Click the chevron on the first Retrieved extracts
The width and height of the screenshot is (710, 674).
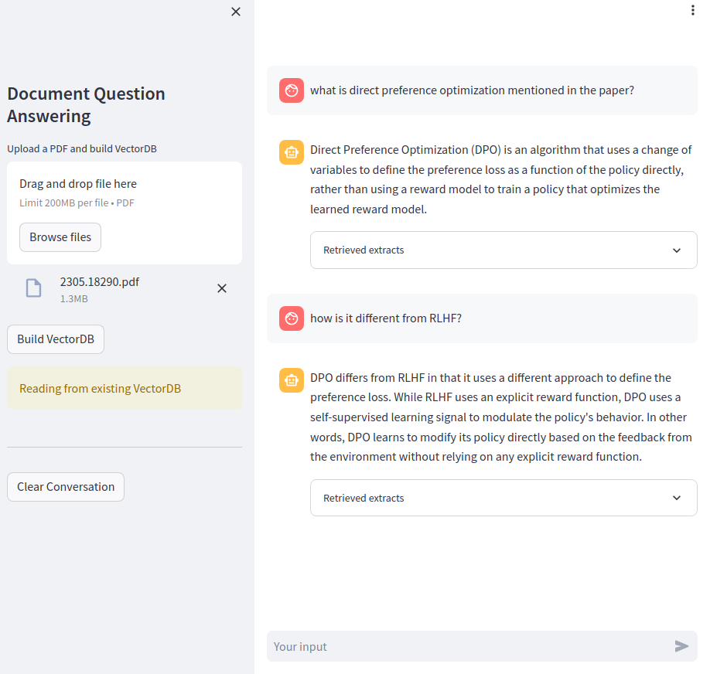click(x=677, y=250)
